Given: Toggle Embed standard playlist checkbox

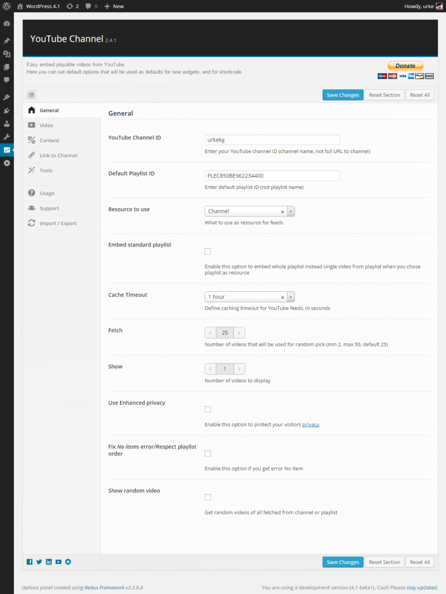Looking at the screenshot, I should [x=208, y=252].
